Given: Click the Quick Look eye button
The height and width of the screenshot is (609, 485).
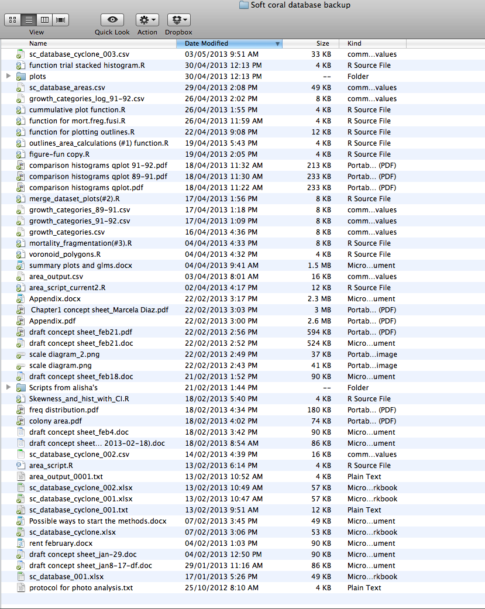Looking at the screenshot, I should (x=112, y=20).
